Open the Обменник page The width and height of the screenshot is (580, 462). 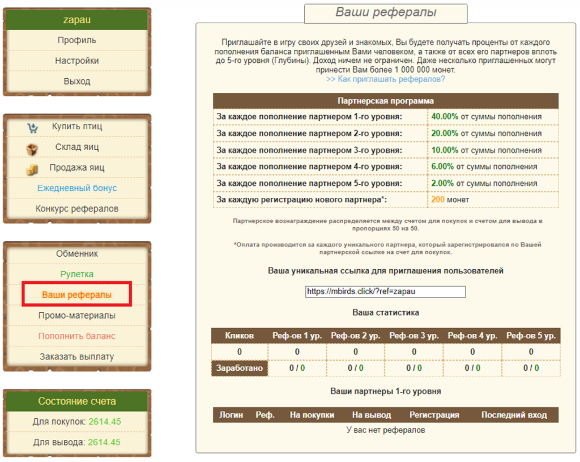click(x=77, y=253)
